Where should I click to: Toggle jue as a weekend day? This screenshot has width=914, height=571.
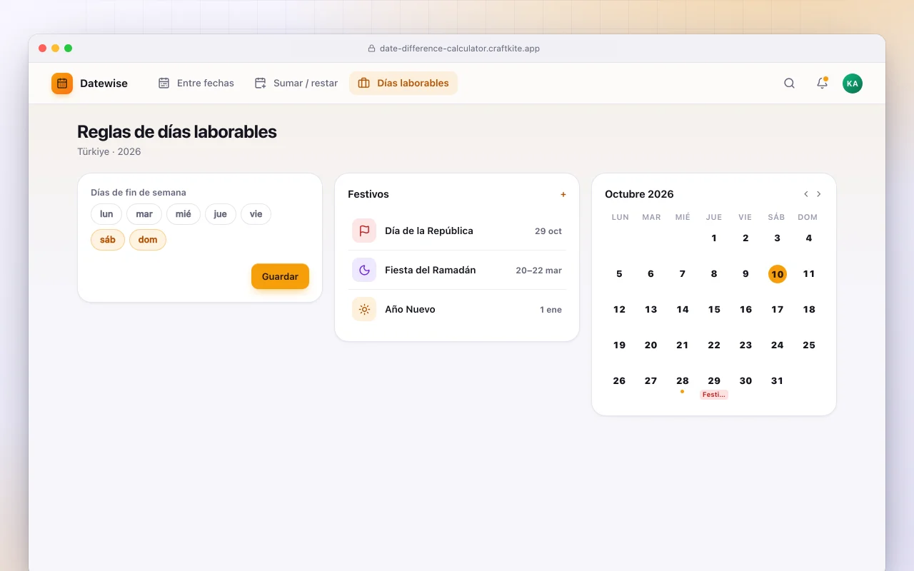click(x=221, y=214)
